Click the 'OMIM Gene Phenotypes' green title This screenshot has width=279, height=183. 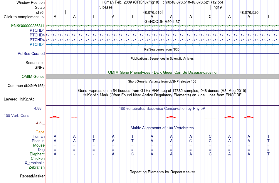(162, 72)
